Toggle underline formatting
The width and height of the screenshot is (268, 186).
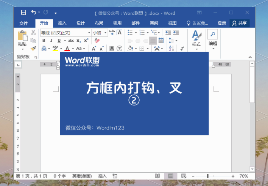pyautogui.click(x=59, y=41)
